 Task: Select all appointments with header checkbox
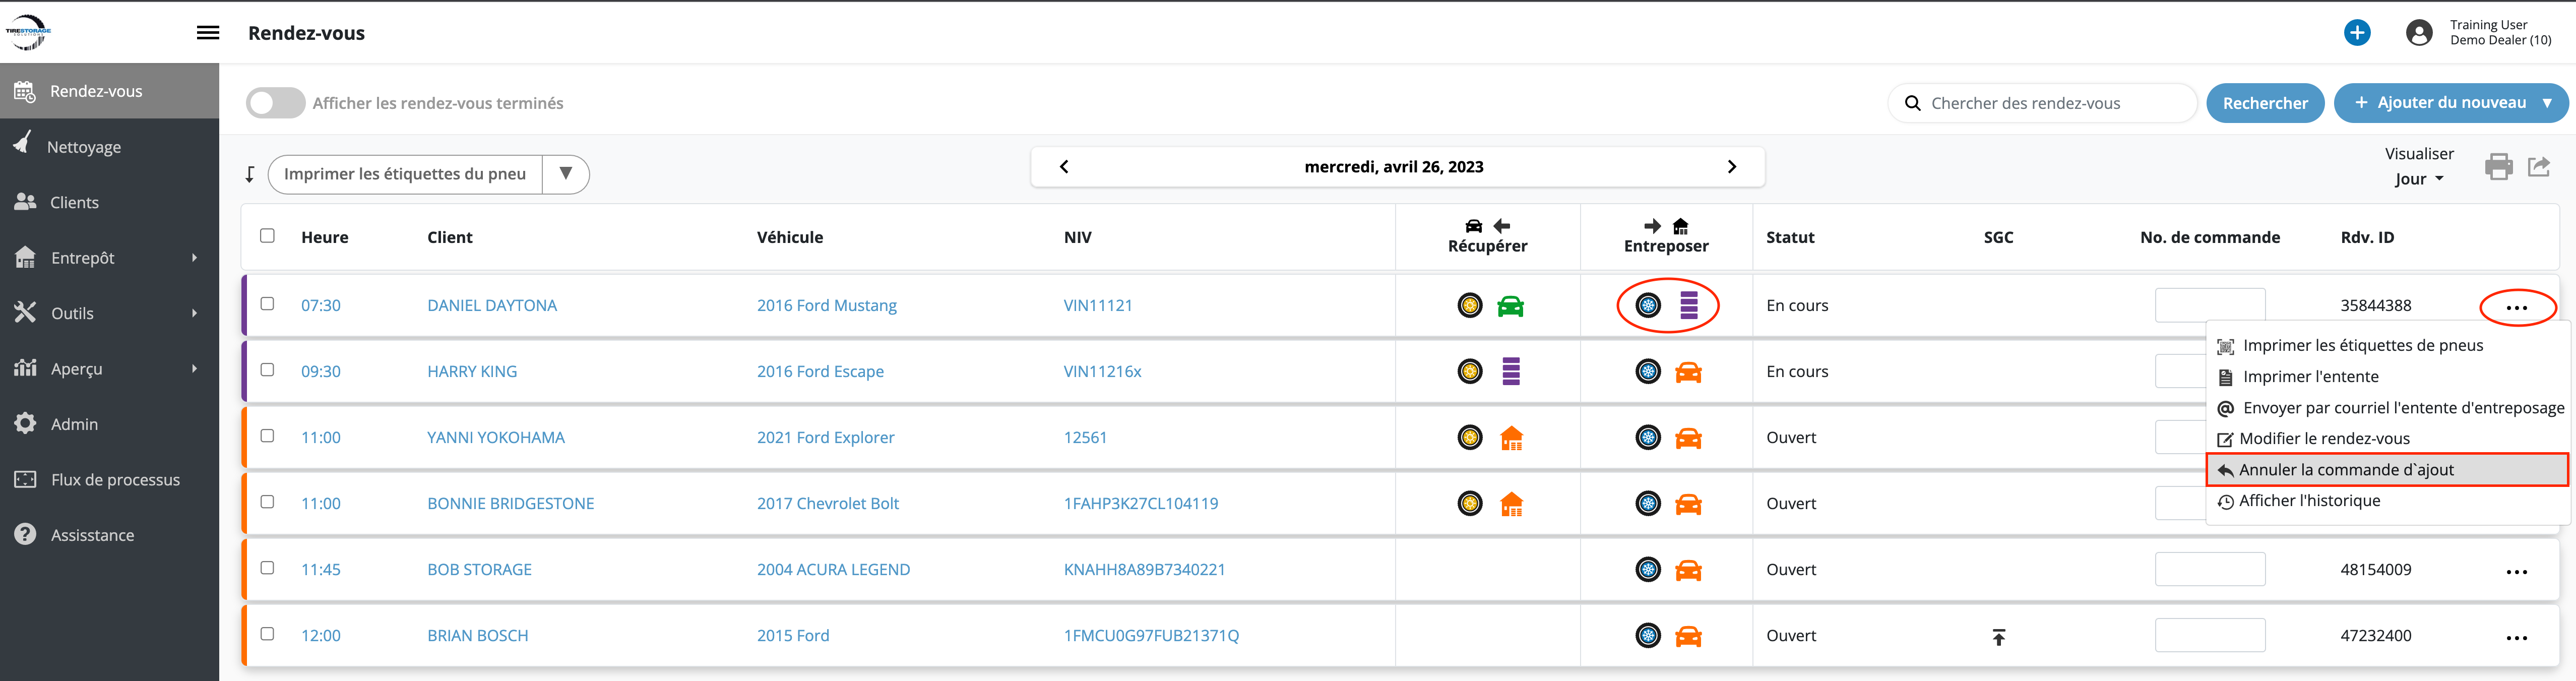pyautogui.click(x=267, y=236)
